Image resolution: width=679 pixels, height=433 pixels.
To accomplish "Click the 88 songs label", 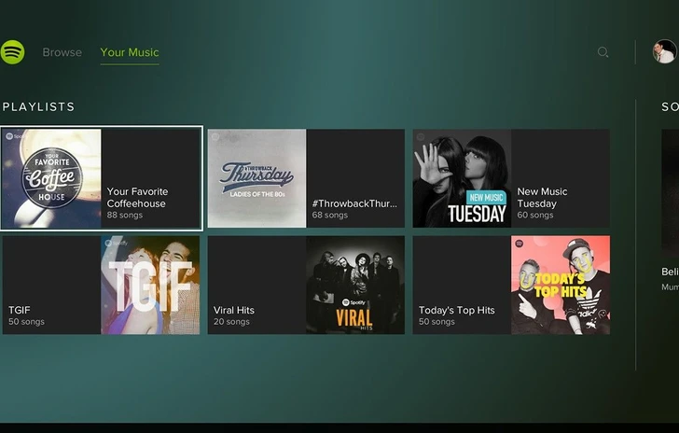I will (125, 215).
